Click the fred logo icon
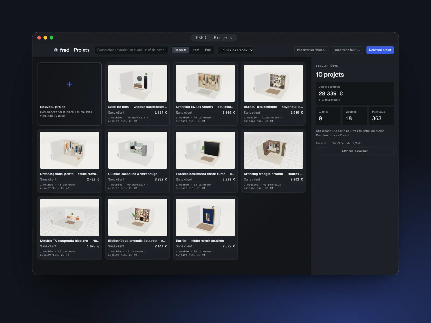 click(x=56, y=50)
